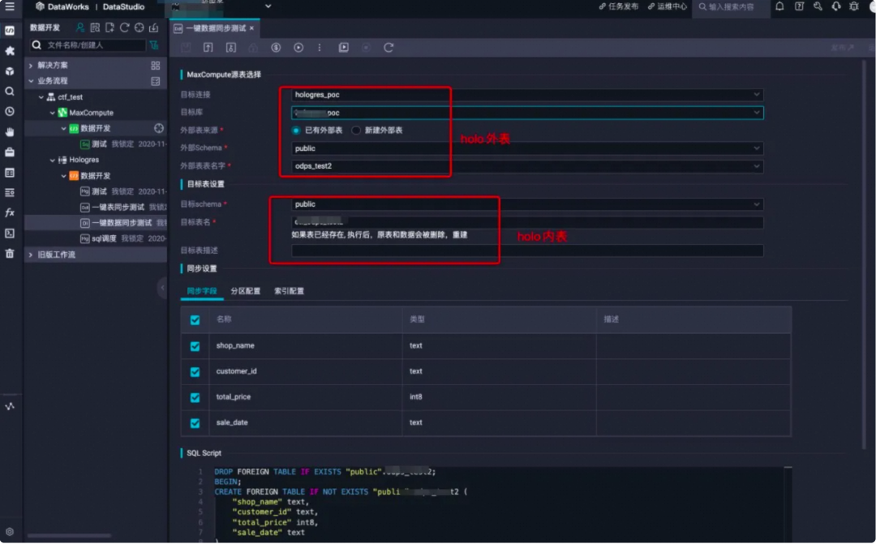Select the 新建外部表 radio button
The image size is (876, 544).
coord(356,131)
